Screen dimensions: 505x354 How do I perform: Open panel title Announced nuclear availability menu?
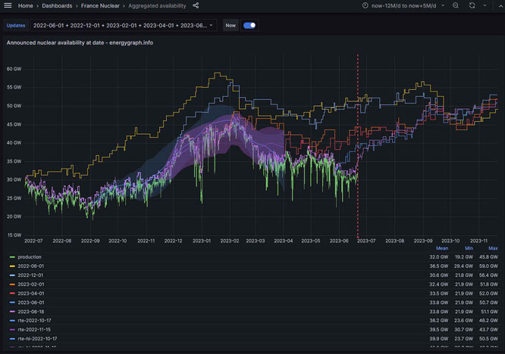[x=80, y=42]
